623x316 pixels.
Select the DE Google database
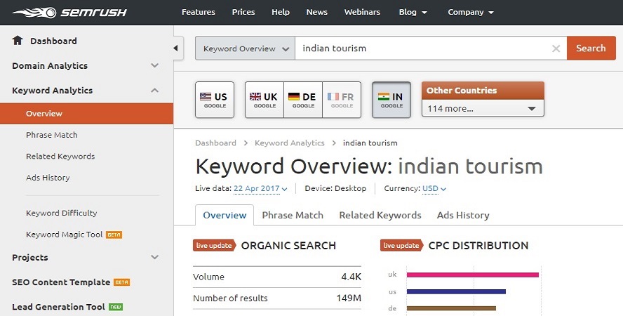point(303,100)
